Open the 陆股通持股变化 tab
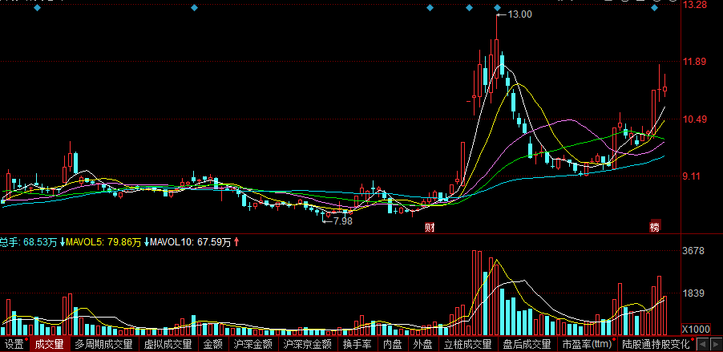This screenshot has width=723, height=352. click(x=655, y=344)
